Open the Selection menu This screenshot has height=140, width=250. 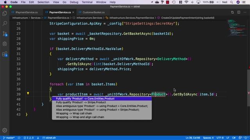(x=43, y=2)
